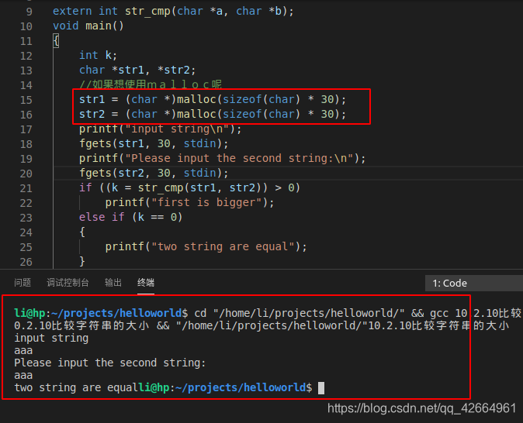This screenshot has height=423, width=523.
Task: Click the fgets(str1, 30, stdin) line
Action: coord(154,143)
